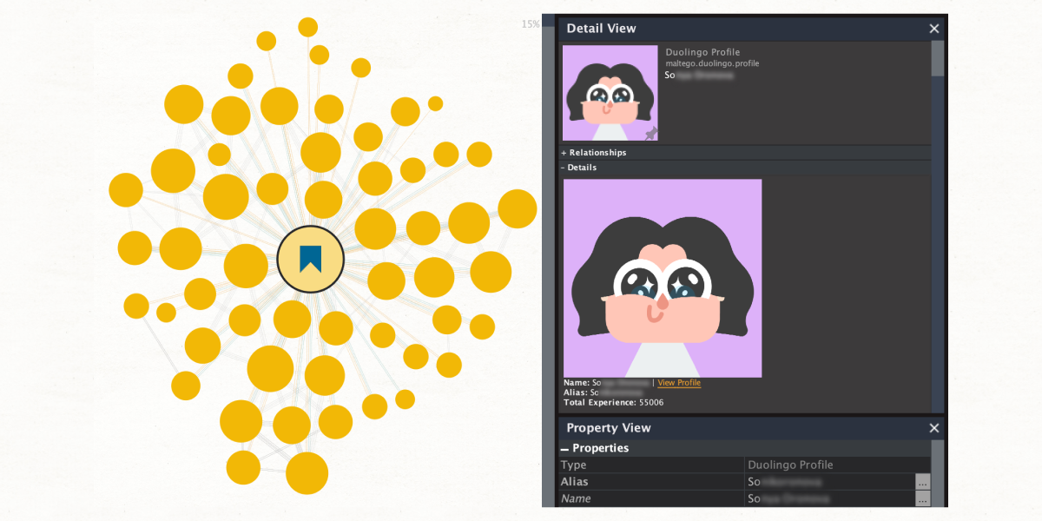This screenshot has height=521, width=1042.
Task: Click the Total Experience: 55006 text
Action: point(613,403)
